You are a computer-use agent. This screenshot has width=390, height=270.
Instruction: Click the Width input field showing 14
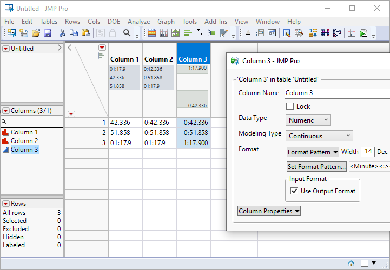[x=368, y=152]
